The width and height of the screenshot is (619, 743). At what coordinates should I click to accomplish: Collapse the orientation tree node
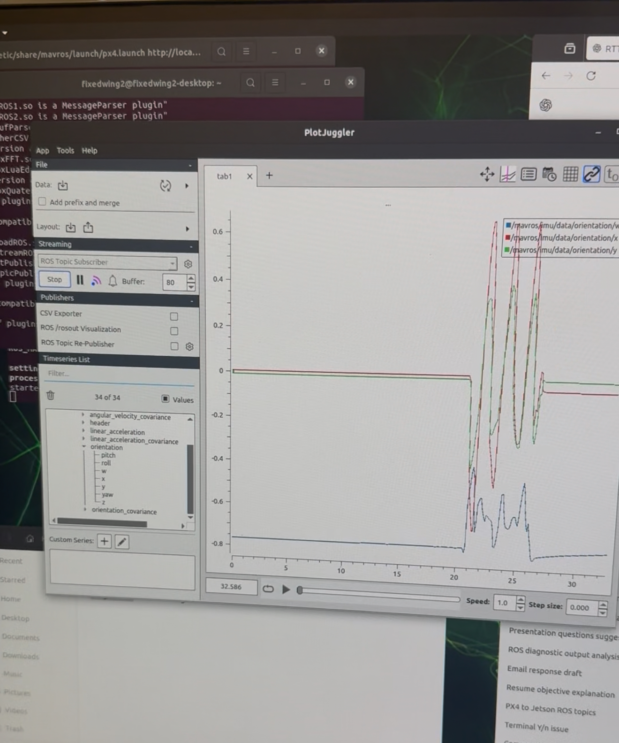84,446
